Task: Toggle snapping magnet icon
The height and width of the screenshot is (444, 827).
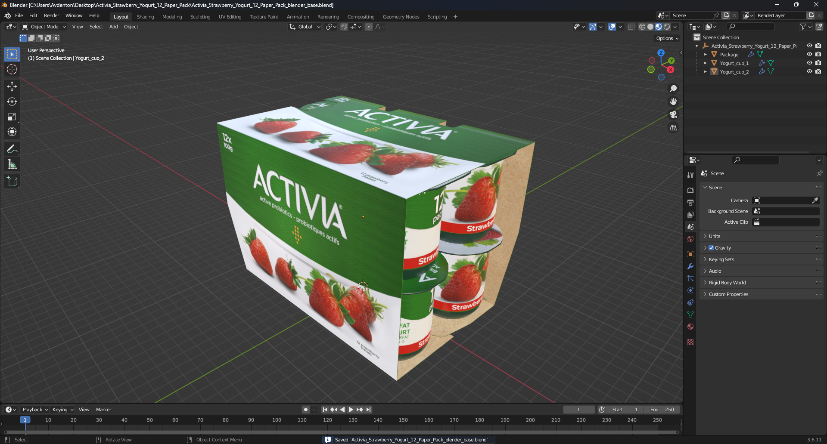Action: 344,27
